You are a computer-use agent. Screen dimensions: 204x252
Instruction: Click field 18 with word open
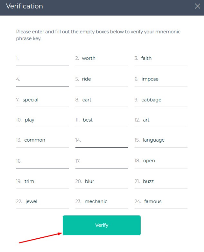[161, 161]
